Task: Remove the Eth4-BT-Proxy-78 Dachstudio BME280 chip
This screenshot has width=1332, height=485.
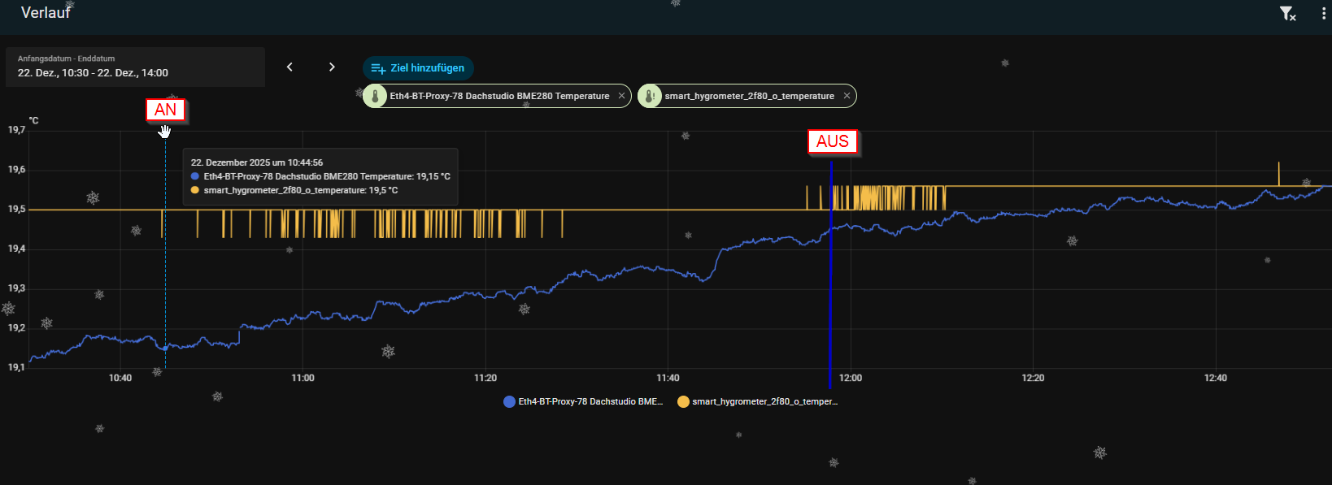Action: pyautogui.click(x=622, y=96)
